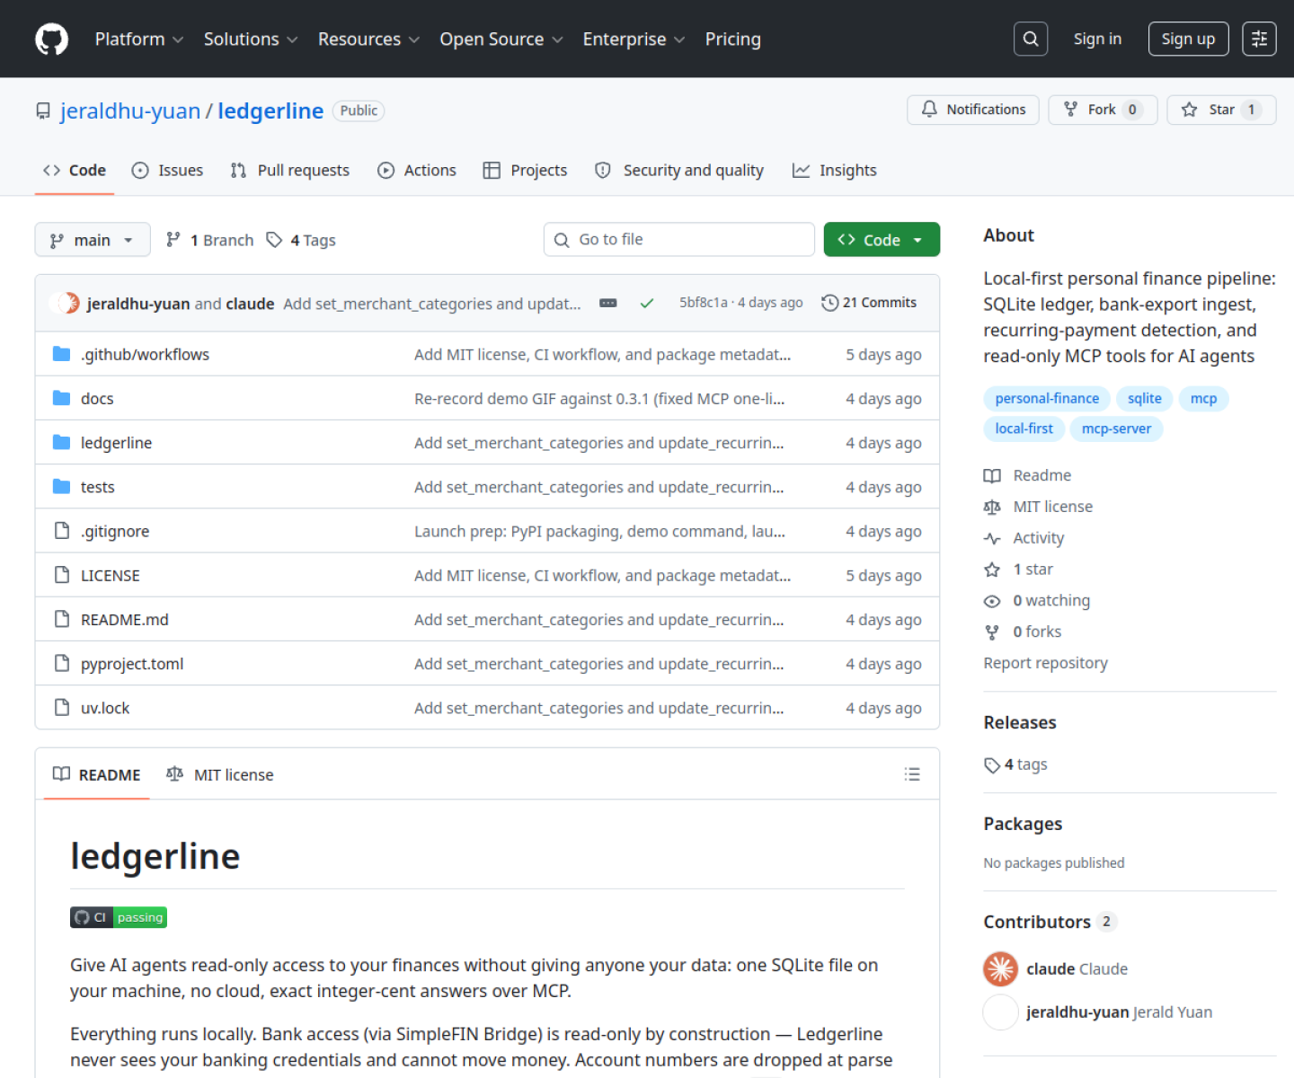Open the ledgerline folder

117,443
